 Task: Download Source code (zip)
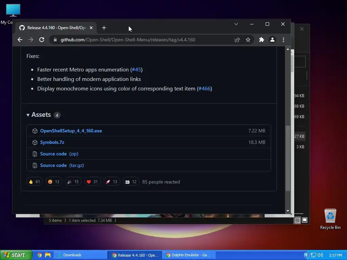pyautogui.click(x=59, y=154)
